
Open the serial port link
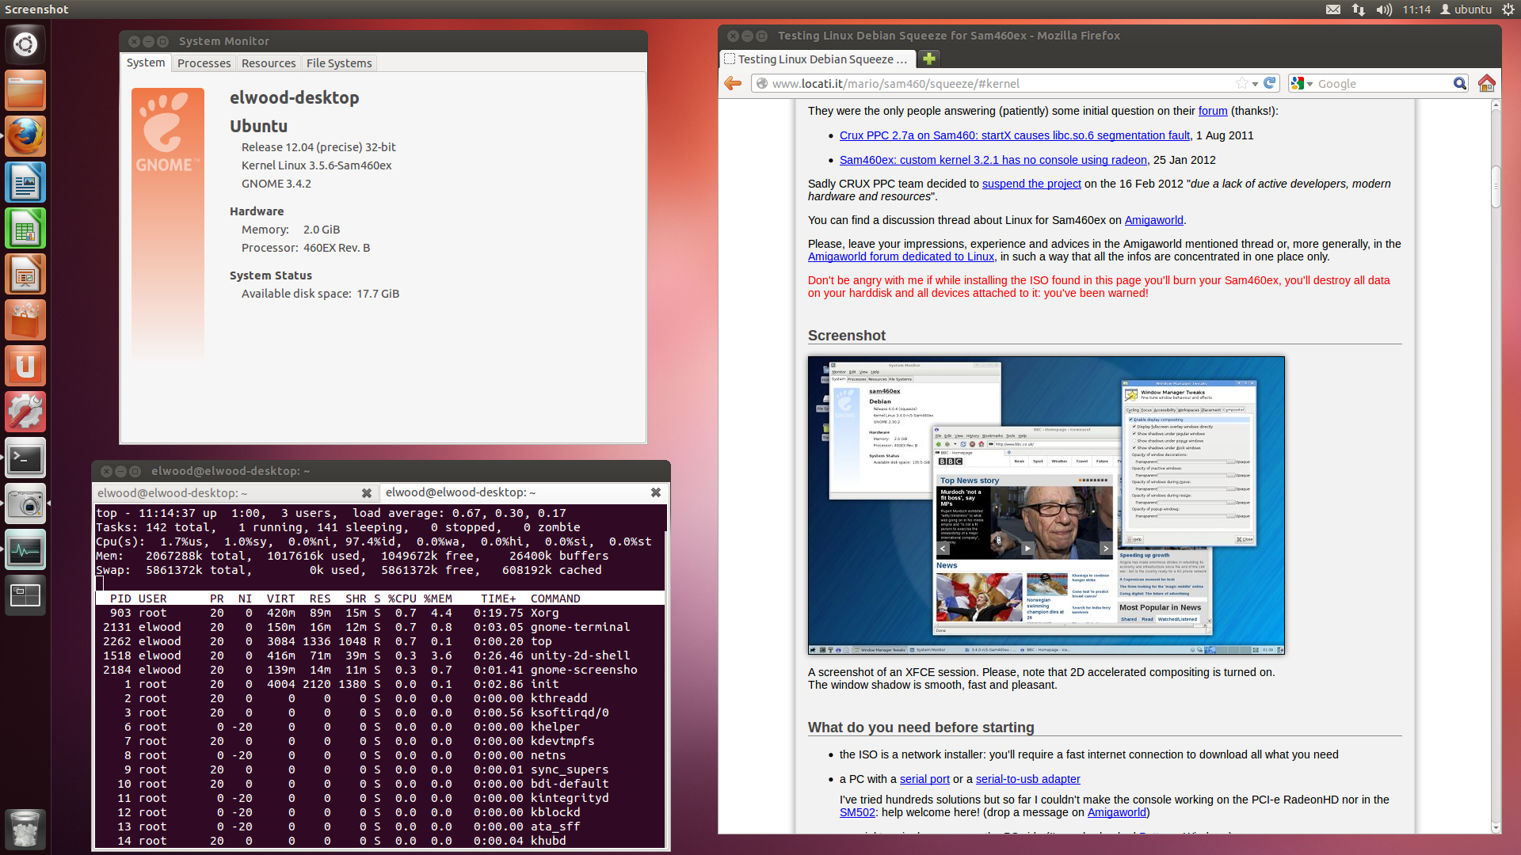[924, 779]
